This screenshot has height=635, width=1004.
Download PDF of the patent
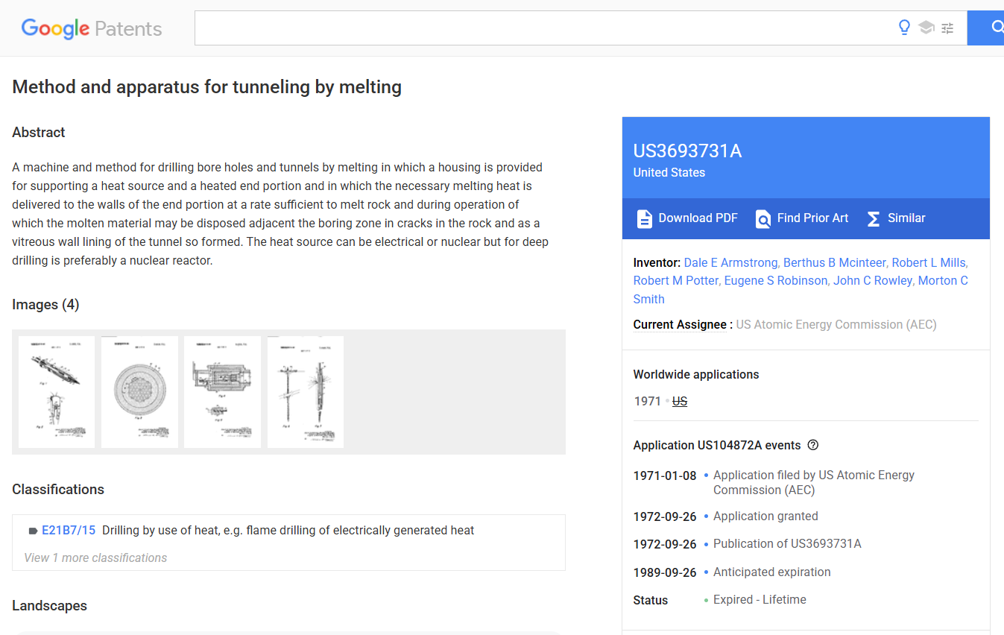(687, 218)
